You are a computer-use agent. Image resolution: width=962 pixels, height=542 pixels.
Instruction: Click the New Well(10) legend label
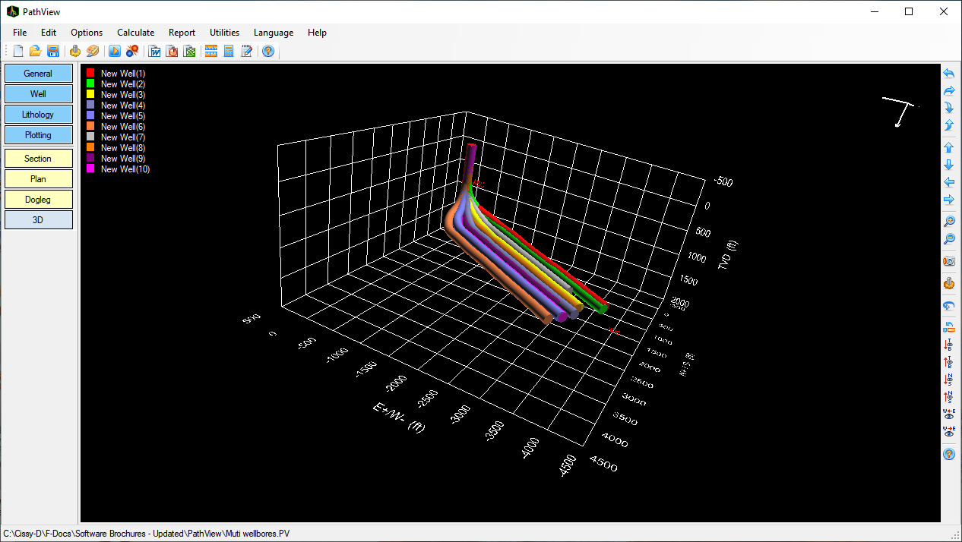[125, 169]
